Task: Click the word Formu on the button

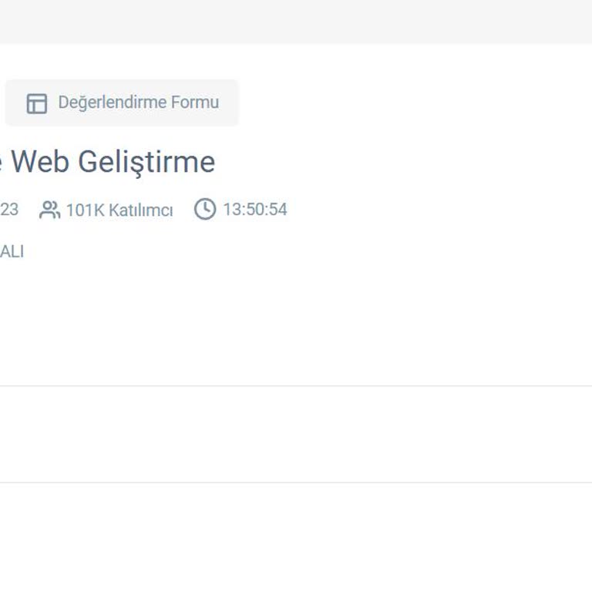Action: (196, 103)
